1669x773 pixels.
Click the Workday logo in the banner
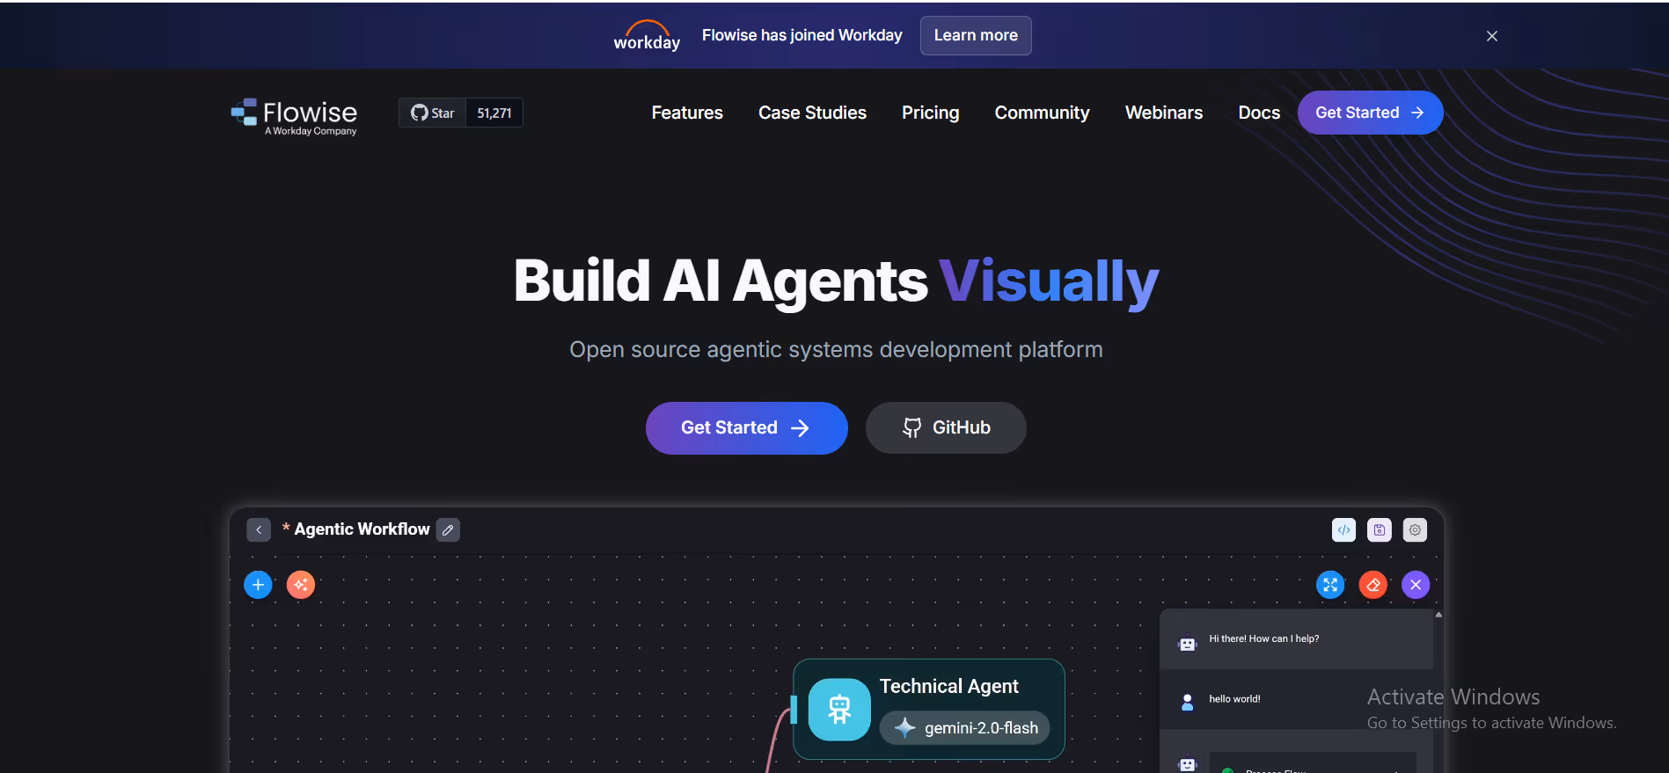tap(647, 35)
